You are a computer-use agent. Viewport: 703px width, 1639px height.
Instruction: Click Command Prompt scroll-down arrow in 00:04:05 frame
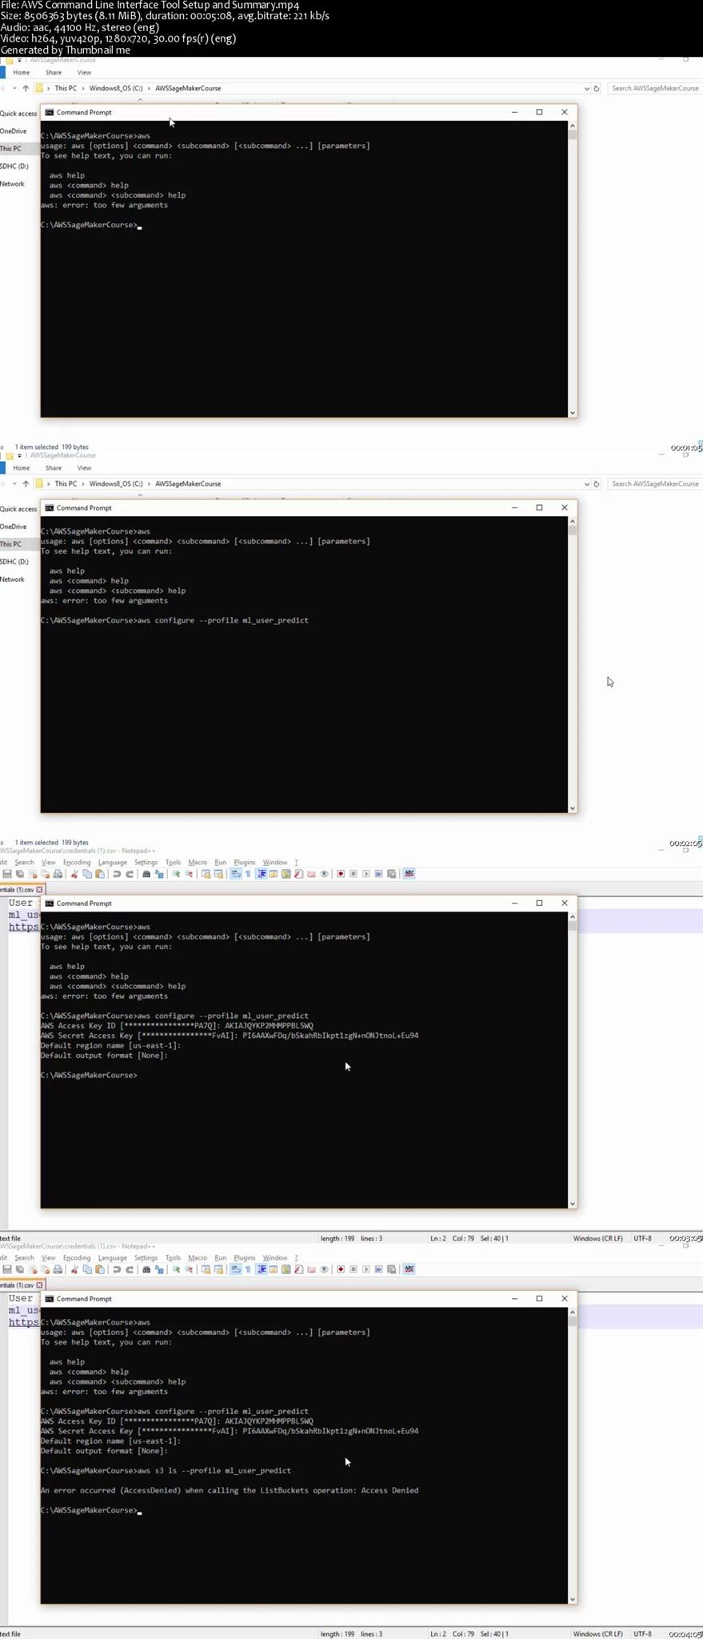tap(572, 1599)
